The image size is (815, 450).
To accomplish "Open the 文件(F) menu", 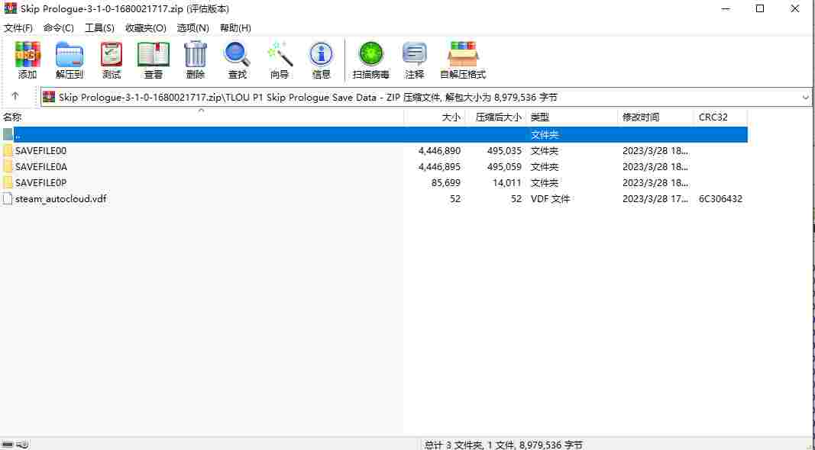I will [18, 28].
